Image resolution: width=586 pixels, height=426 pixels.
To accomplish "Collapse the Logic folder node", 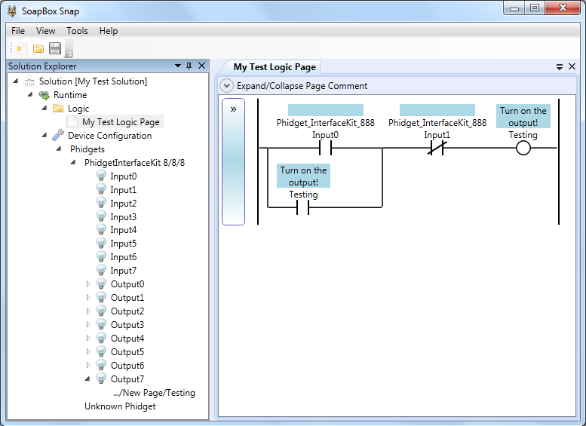I will 44,109.
